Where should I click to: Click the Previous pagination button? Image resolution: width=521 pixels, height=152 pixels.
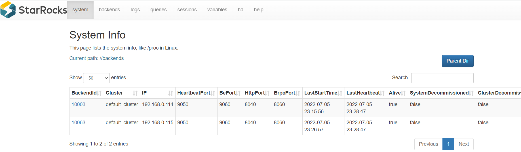tap(428, 144)
